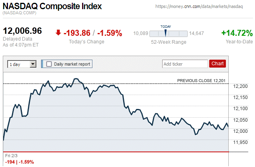Focus the Add ticker input field

pyautogui.click(x=184, y=64)
